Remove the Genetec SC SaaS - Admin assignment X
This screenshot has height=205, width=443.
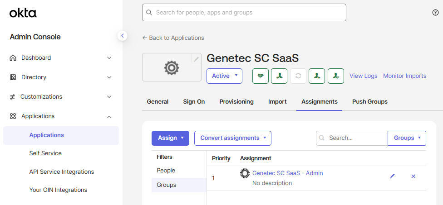(x=413, y=176)
